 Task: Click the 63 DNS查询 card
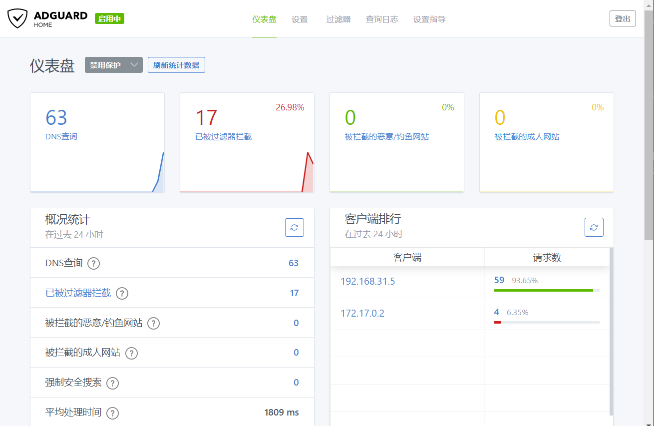pyautogui.click(x=97, y=142)
